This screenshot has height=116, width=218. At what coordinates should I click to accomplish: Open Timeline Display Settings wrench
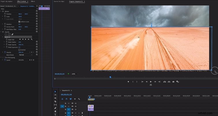point(79,99)
